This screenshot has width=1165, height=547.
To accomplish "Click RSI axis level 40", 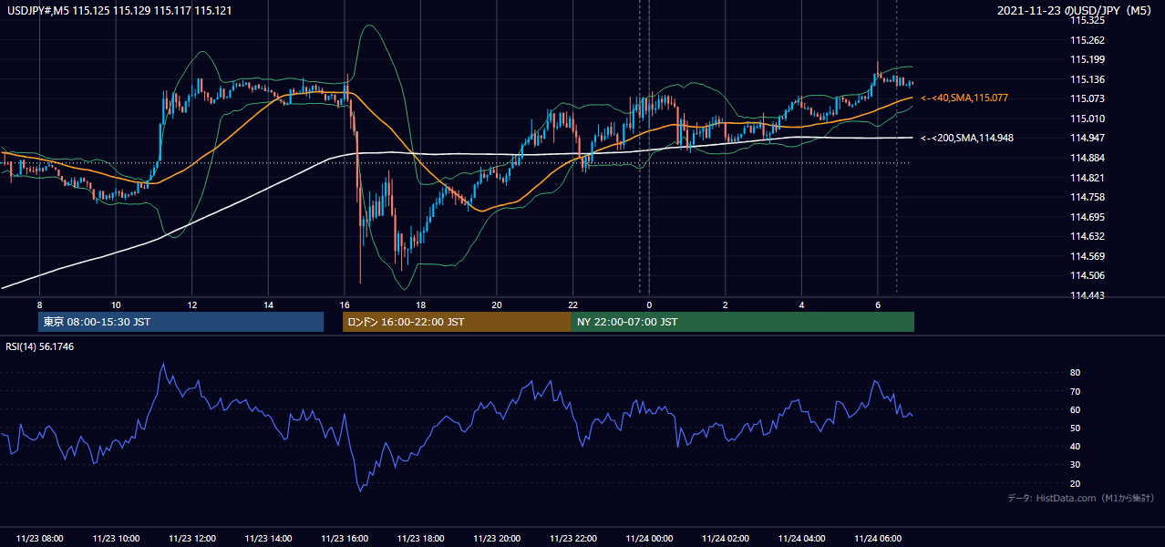I will [x=1076, y=446].
